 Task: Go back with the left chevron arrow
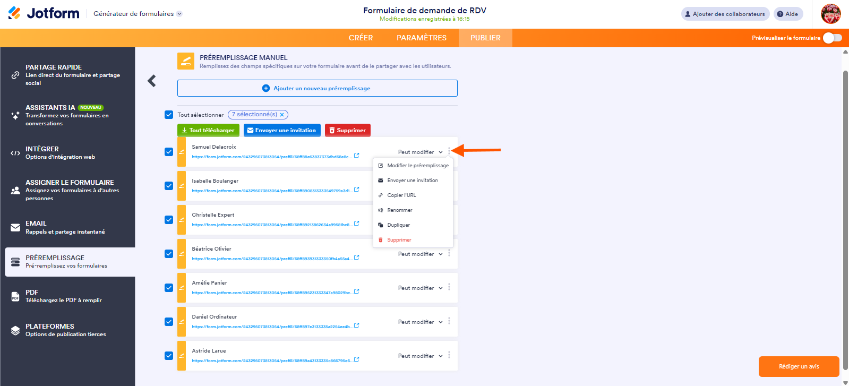point(152,81)
